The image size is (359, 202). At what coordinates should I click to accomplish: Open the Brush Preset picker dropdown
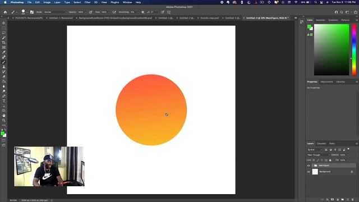27,12
